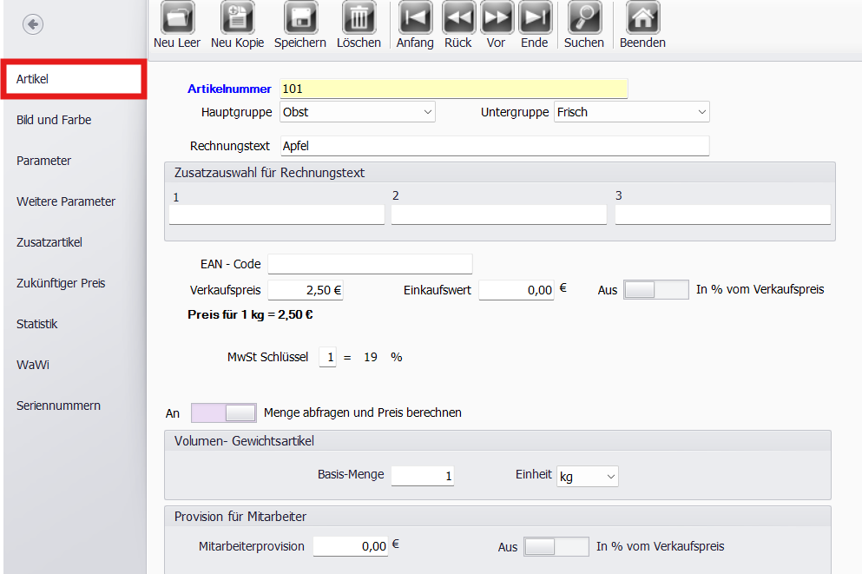Viewport: 862px width, 574px height.
Task: Toggle Menge abfragen und Preis berechnen
Action: pos(224,412)
